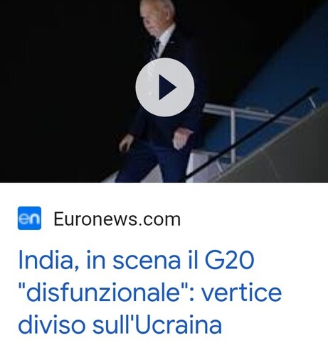328x355 pixels.
Task: Click the blank white area below the headline
Action: 164,346
